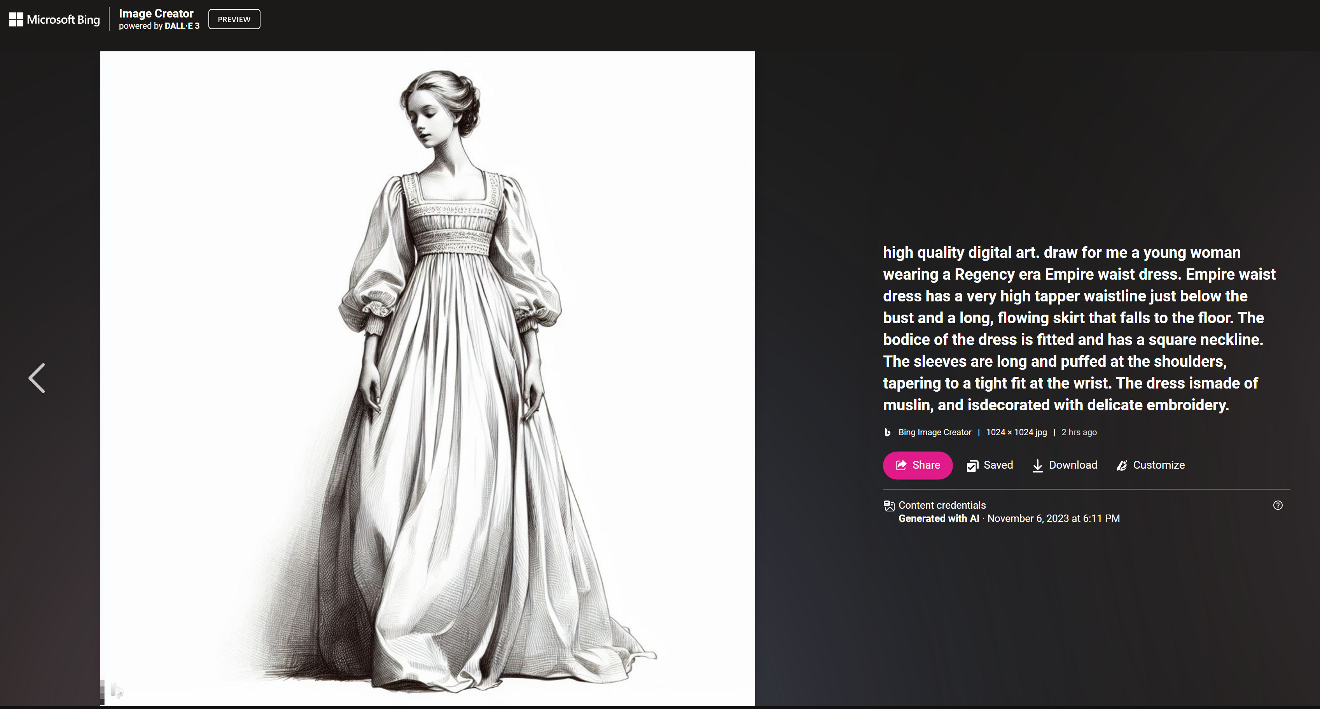Screen dimensions: 1320x709
Task: Open the Microsoft Bing home text link
Action: point(63,19)
